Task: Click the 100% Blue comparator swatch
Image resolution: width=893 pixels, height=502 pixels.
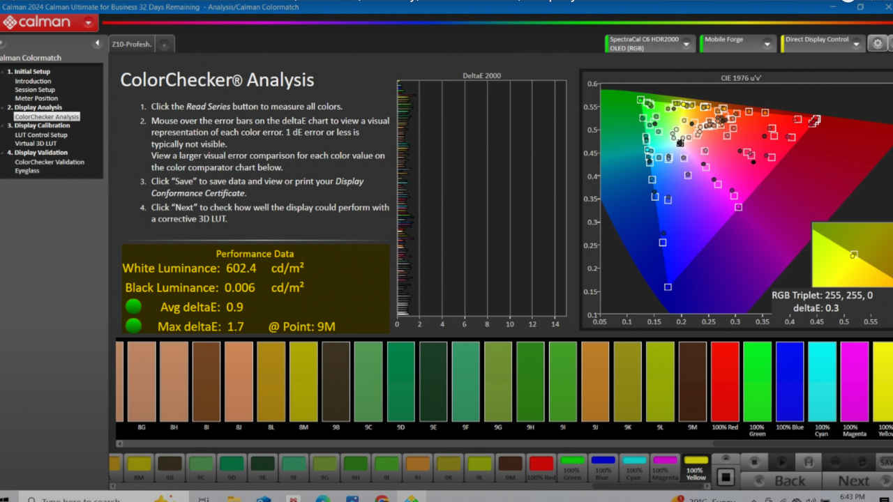Action: click(x=790, y=381)
